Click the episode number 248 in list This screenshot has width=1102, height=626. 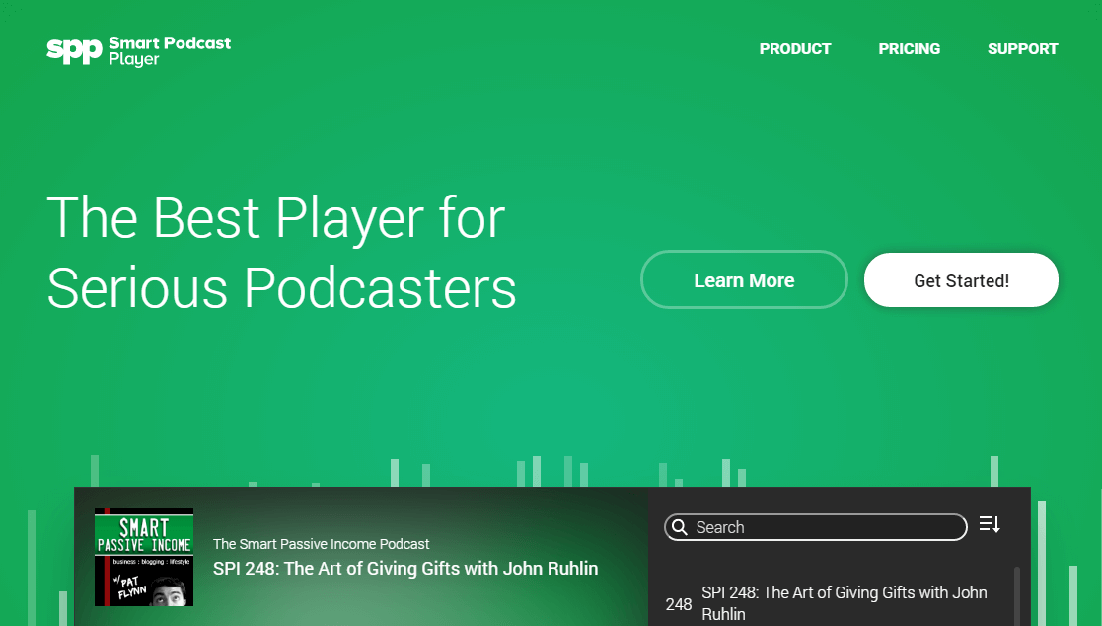point(679,604)
